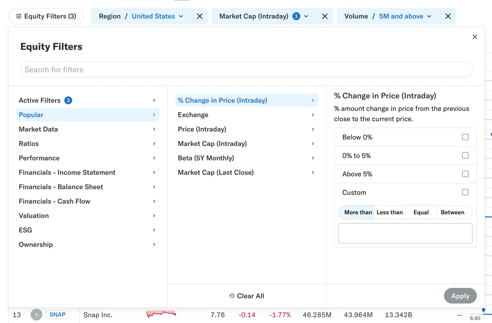Close the Equity Filters panel
This screenshot has height=323, width=492.
coord(475,37)
